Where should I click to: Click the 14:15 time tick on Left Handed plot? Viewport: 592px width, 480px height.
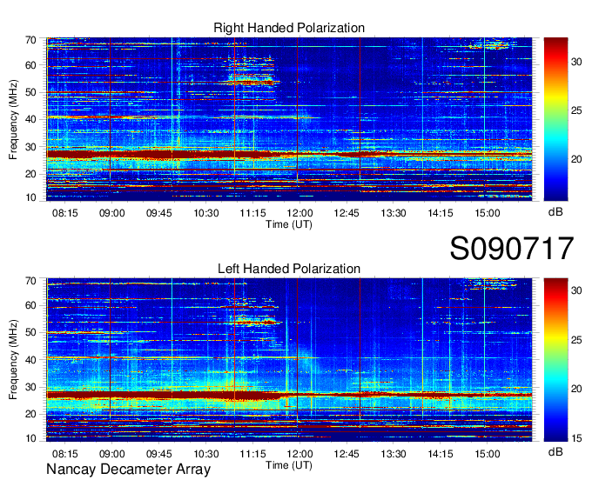click(441, 454)
